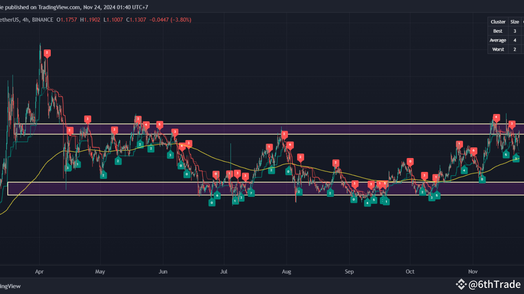Click the red marker labeled 4 near the November highs
Screen dimensions: 524x294
[496, 117]
